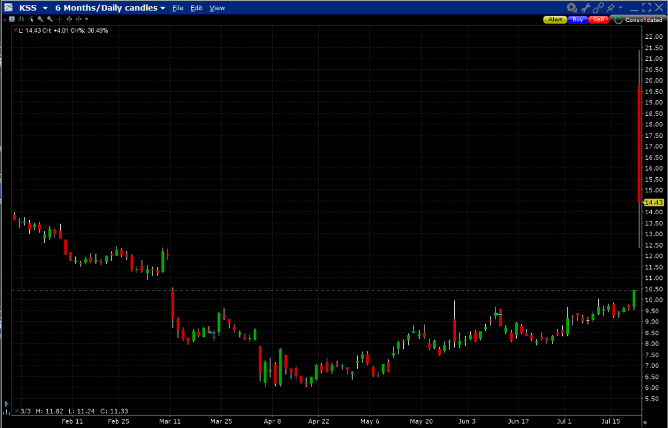Open the chart window app icon menu
This screenshot has width=668, height=428.
8,7
